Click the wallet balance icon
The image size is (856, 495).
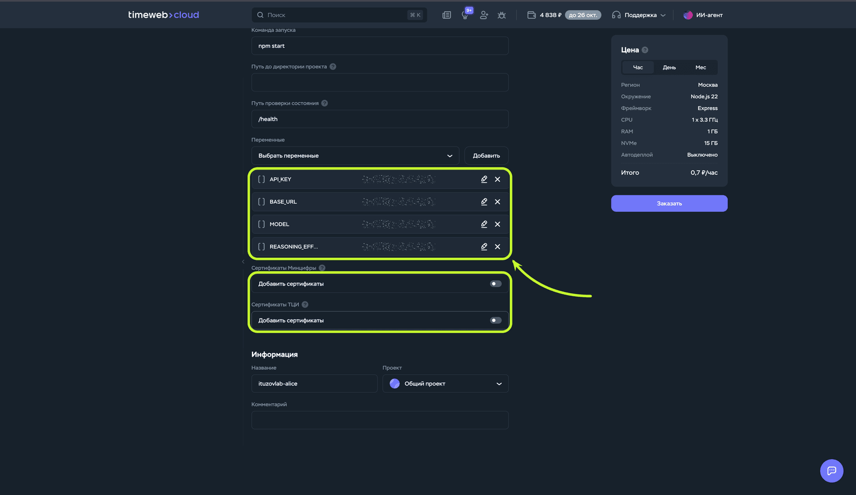click(x=531, y=15)
